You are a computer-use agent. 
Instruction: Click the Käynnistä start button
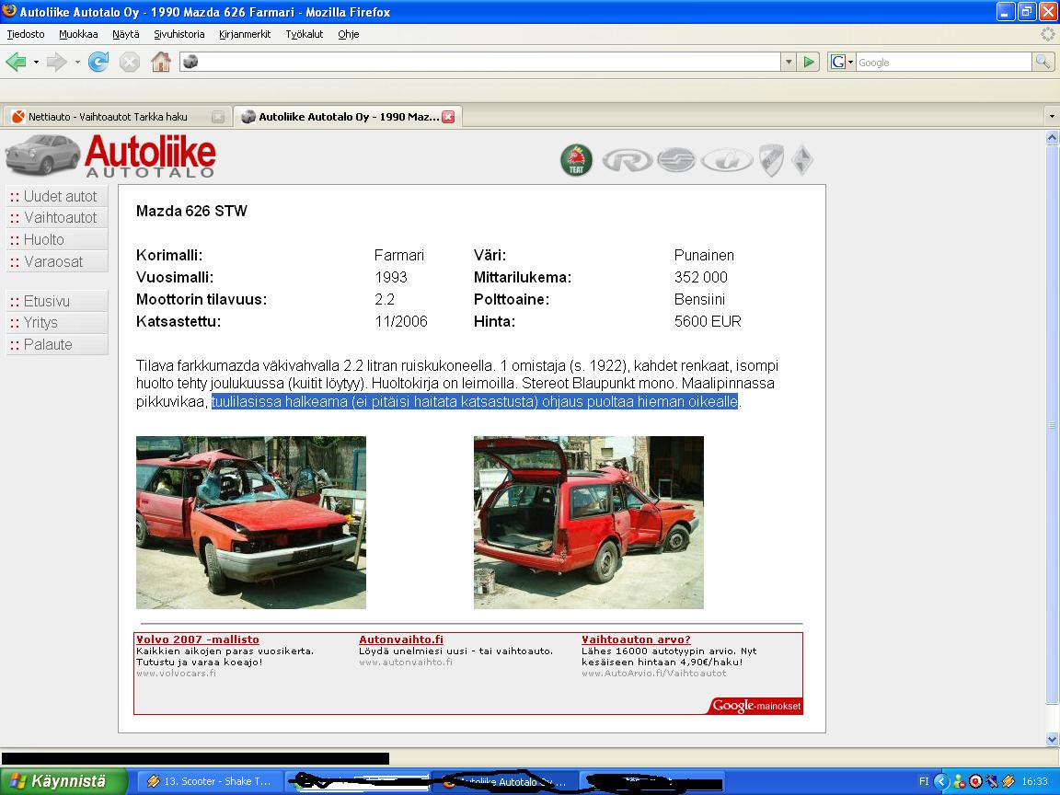click(x=63, y=781)
